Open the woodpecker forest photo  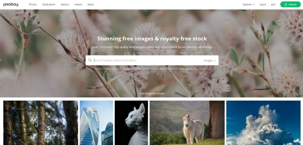(41, 123)
